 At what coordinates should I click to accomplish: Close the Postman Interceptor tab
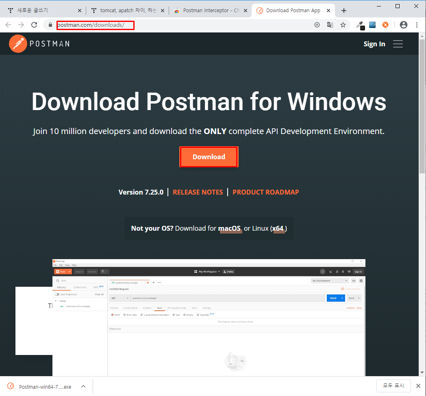click(246, 11)
